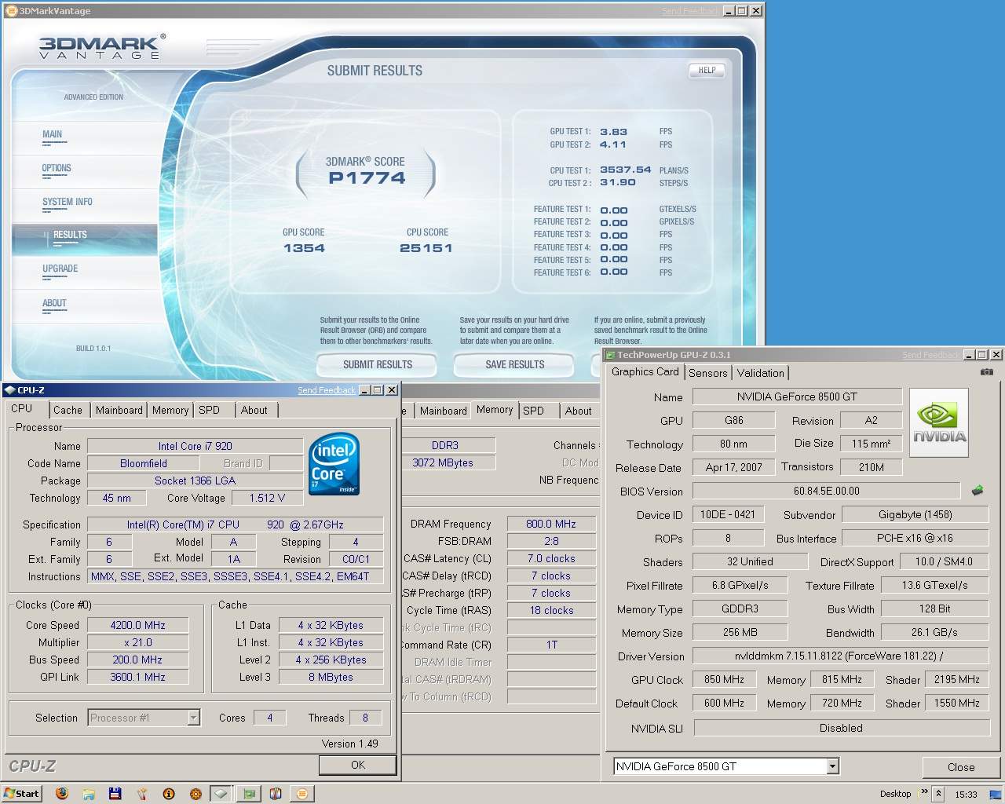The width and height of the screenshot is (1005, 804).
Task: Click the popcorn-like taskbar quick launch icon
Action: (x=142, y=794)
